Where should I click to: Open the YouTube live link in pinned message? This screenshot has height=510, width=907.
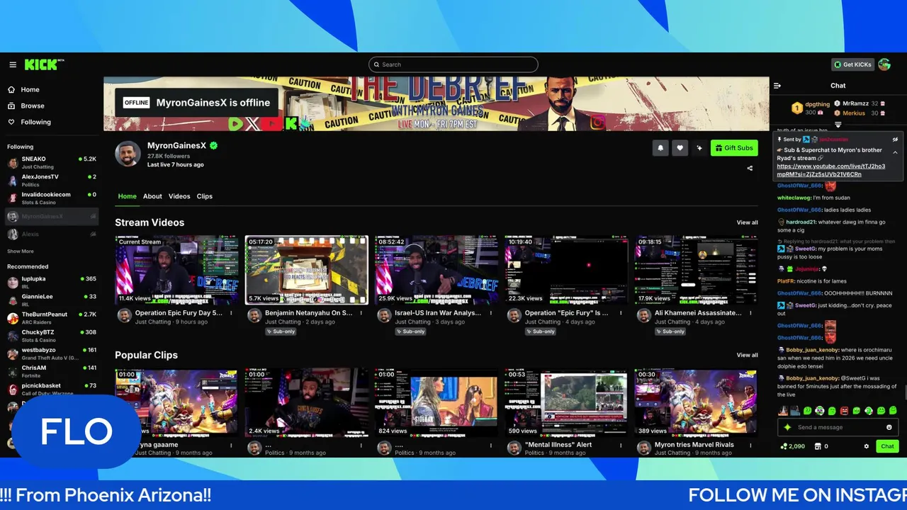tap(830, 170)
